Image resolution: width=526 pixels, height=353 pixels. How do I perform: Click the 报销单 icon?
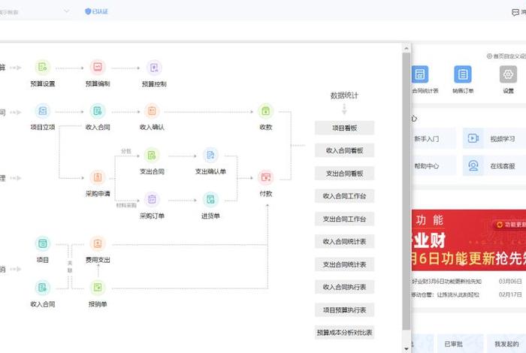click(x=98, y=288)
